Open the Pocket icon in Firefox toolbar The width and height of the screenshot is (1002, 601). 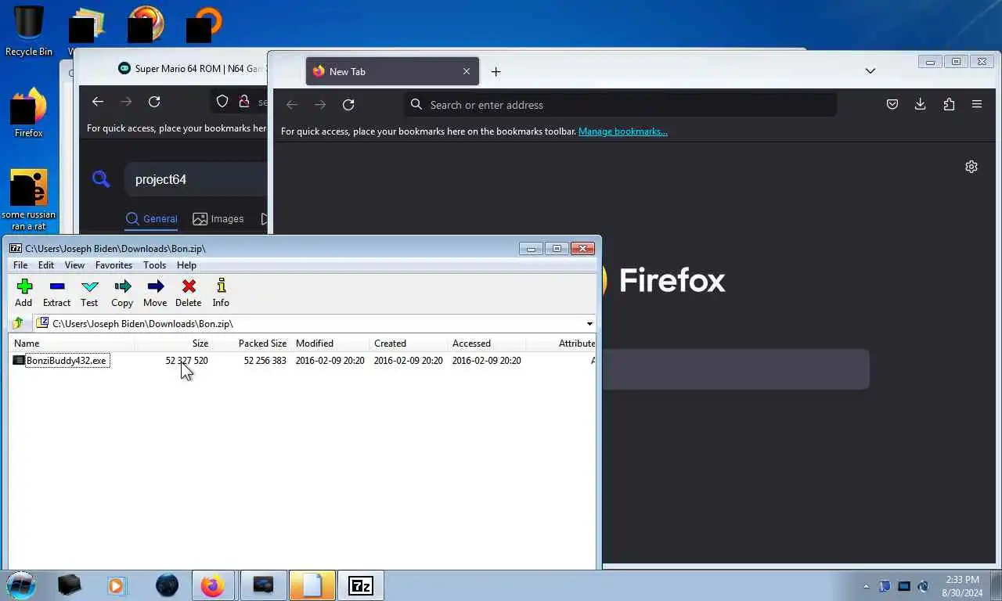[x=892, y=105]
